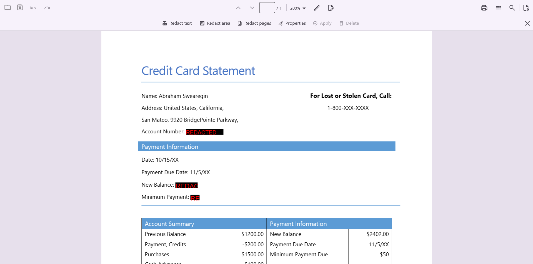Viewport: 533px width, 264px height.
Task: Redo the last action
Action: (x=47, y=8)
